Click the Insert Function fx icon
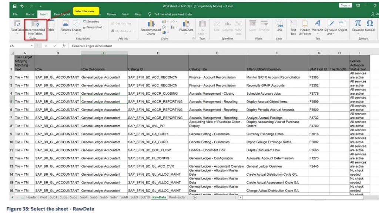 pyautogui.click(x=64, y=45)
